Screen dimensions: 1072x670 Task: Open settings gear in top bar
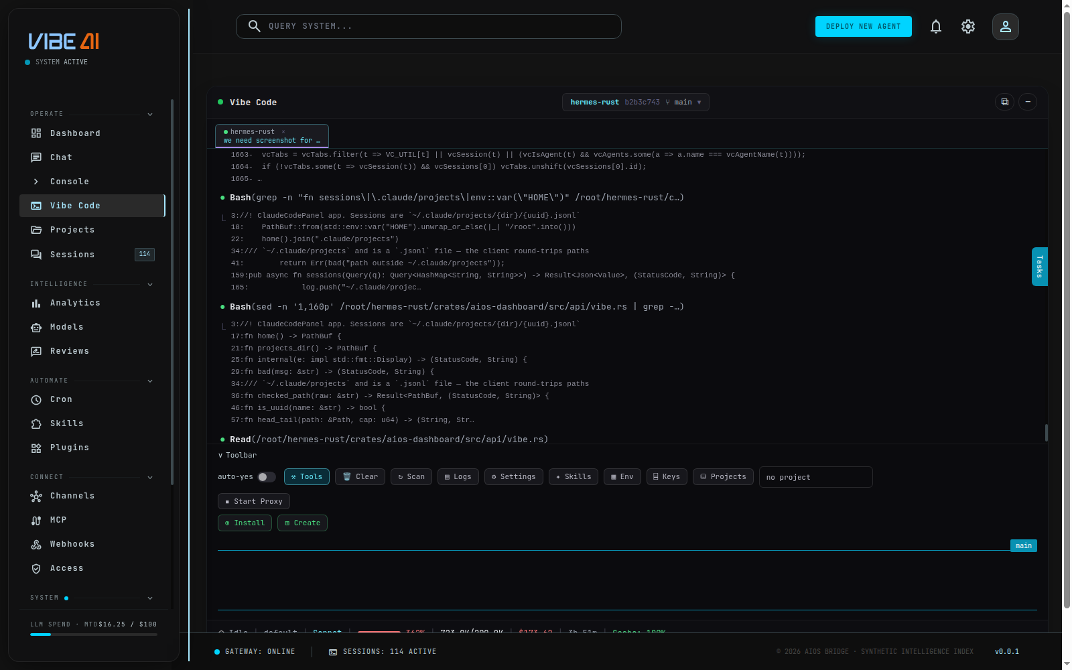click(x=968, y=27)
